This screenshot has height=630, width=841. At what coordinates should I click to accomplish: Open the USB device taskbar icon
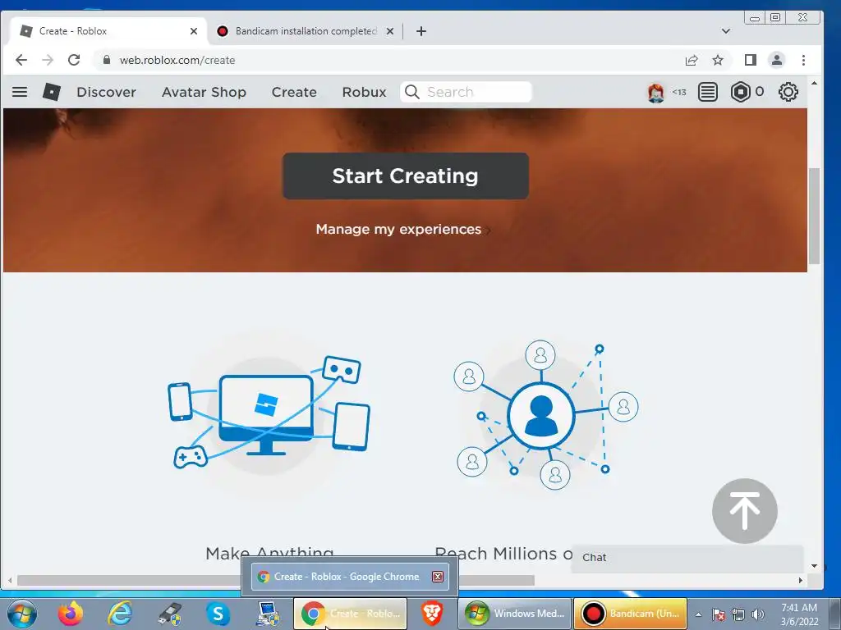[169, 614]
